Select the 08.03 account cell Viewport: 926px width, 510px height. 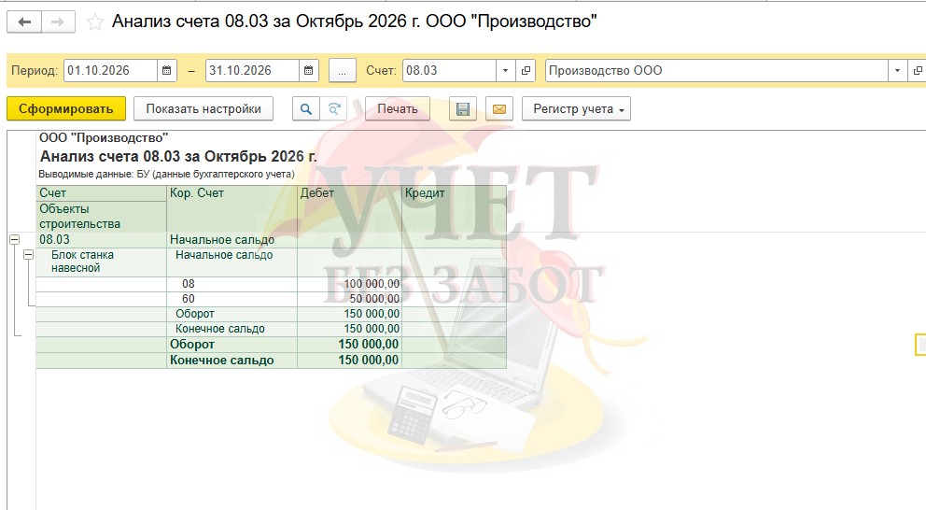pyautogui.click(x=101, y=240)
